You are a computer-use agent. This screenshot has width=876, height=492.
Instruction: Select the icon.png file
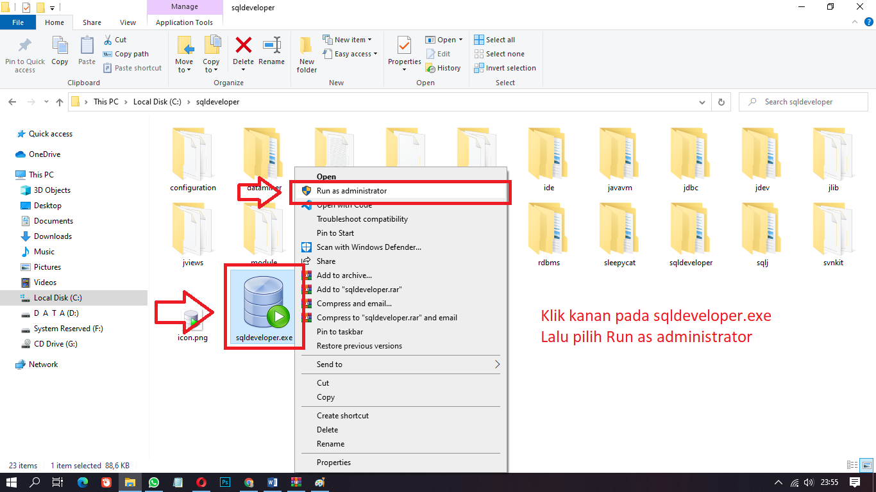[192, 325]
